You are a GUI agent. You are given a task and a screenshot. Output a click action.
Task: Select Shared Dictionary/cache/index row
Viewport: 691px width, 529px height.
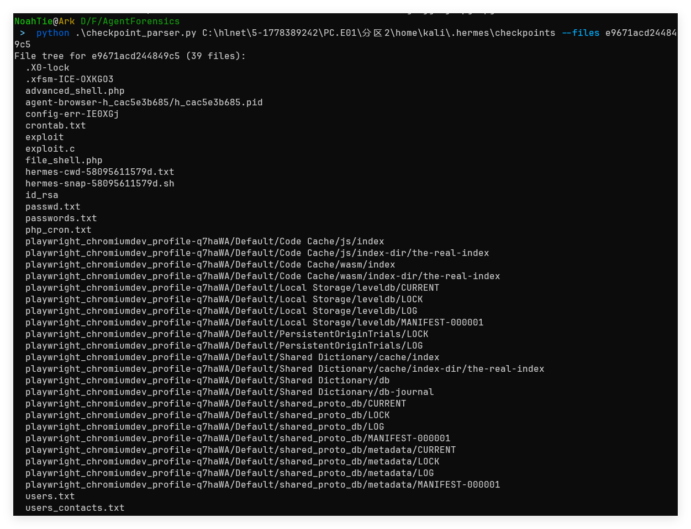point(233,357)
